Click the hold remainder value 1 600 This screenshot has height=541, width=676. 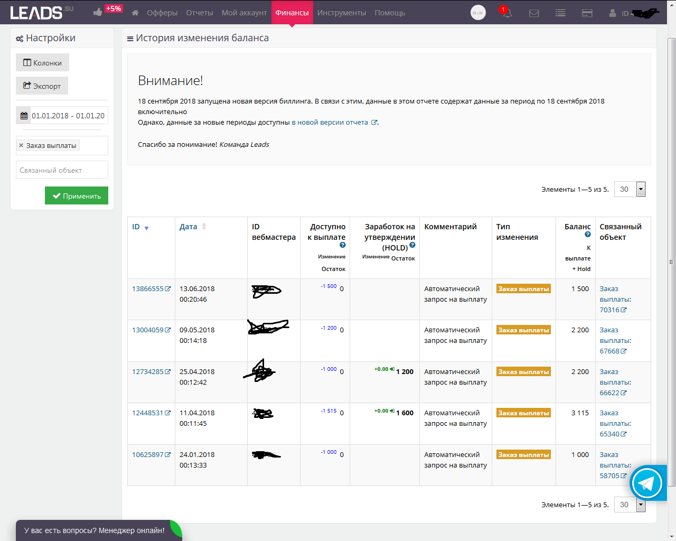pos(405,413)
